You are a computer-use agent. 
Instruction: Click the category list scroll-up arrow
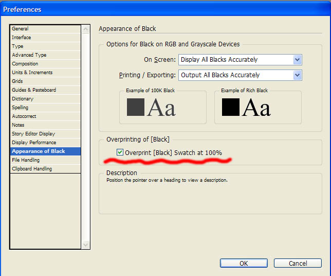tap(85, 29)
